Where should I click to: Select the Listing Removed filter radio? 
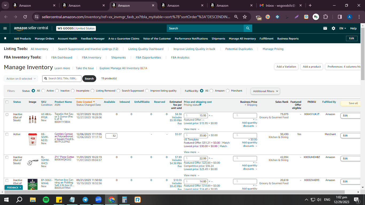click(92, 91)
